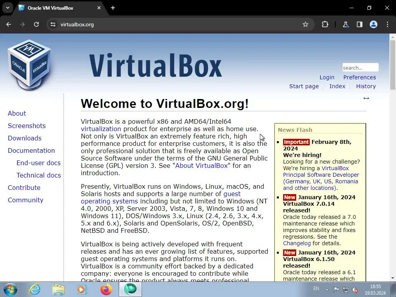Image resolution: width=396 pixels, height=297 pixels.
Task: Open the VirtualBox Principal Software Developer link
Action: point(321,175)
